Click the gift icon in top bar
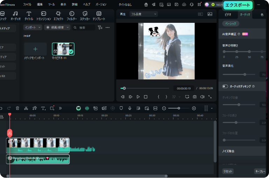The width and height of the screenshot is (269, 178). click(146, 5)
